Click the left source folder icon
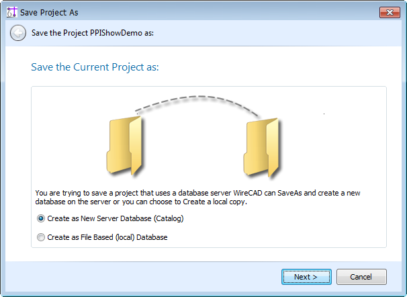The height and width of the screenshot is (297, 407). point(124,146)
